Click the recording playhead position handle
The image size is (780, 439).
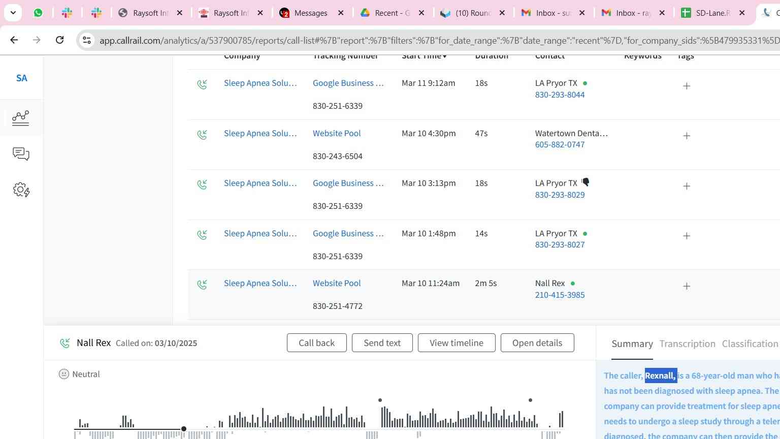(x=184, y=429)
